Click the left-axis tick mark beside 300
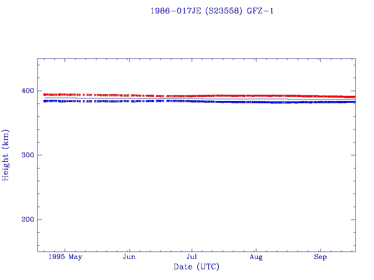This screenshot has height=280, width=374. (39, 155)
